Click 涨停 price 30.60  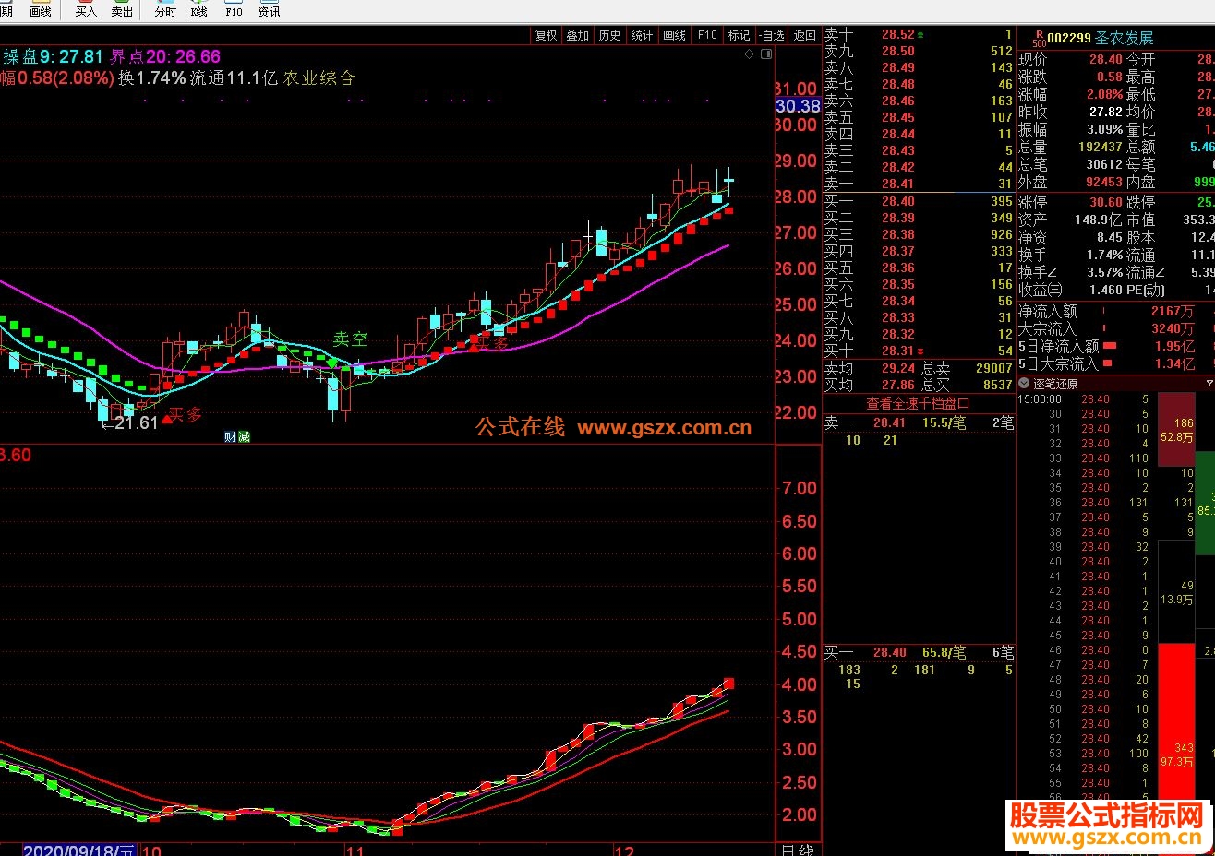pyautogui.click(x=1106, y=202)
